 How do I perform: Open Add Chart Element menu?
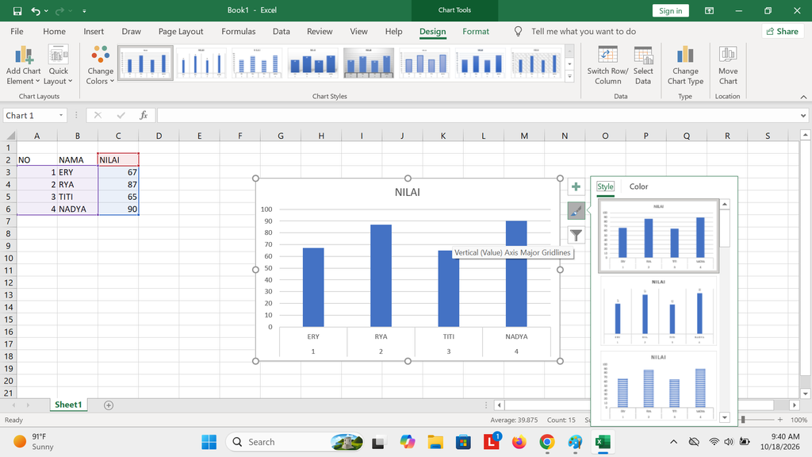click(x=23, y=65)
